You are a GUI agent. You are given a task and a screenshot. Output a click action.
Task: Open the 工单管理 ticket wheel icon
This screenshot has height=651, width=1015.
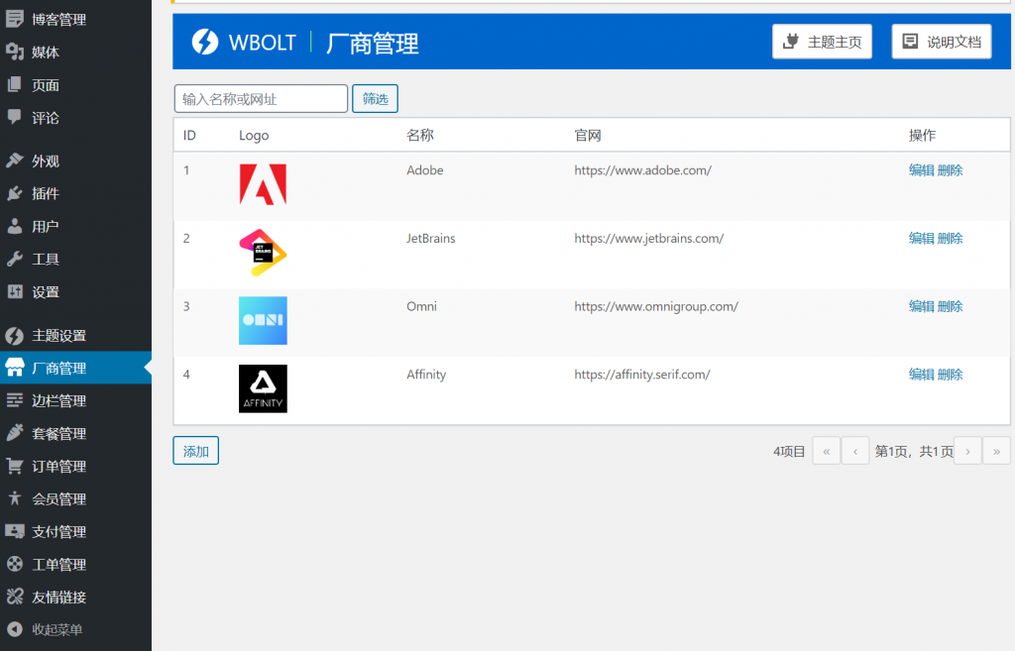pyautogui.click(x=14, y=564)
